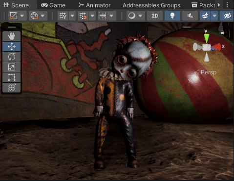Select the Hand view tool
Viewport: 234px width, 181px height.
click(x=12, y=36)
